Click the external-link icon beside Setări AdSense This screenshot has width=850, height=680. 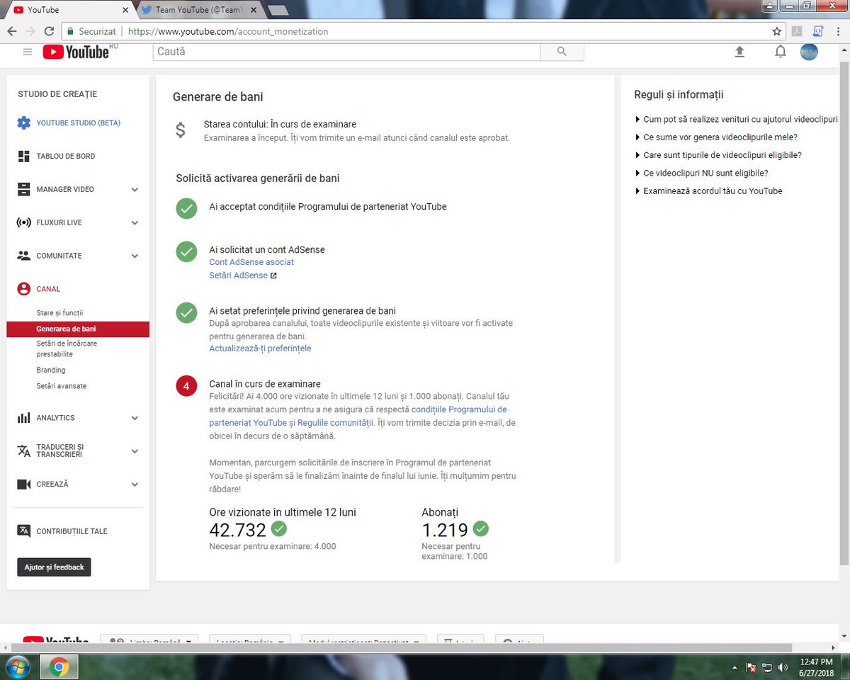pyautogui.click(x=273, y=276)
